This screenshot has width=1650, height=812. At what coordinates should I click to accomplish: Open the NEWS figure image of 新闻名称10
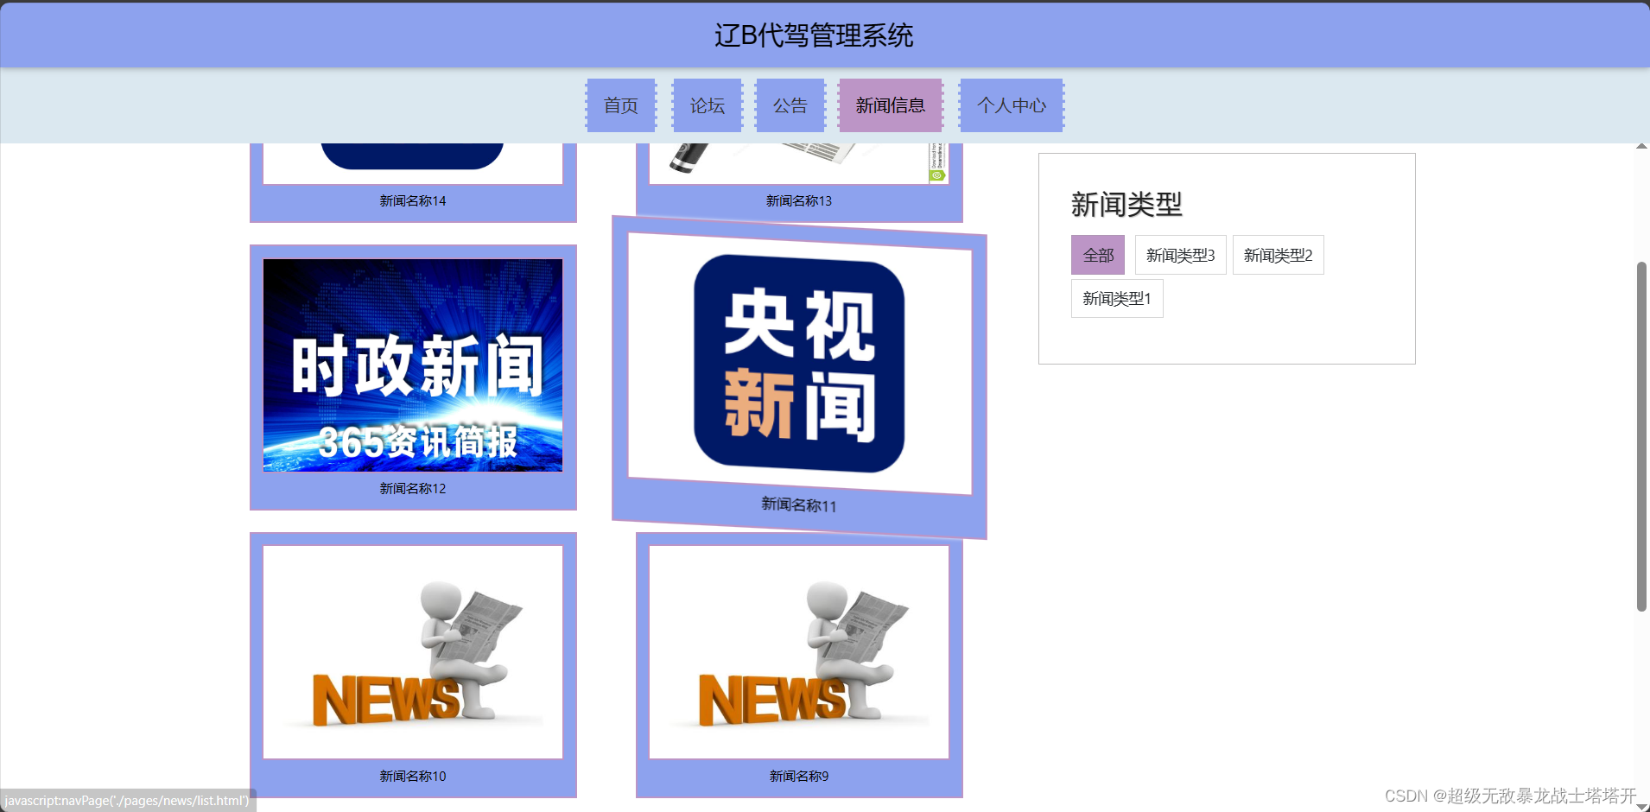pyautogui.click(x=413, y=652)
